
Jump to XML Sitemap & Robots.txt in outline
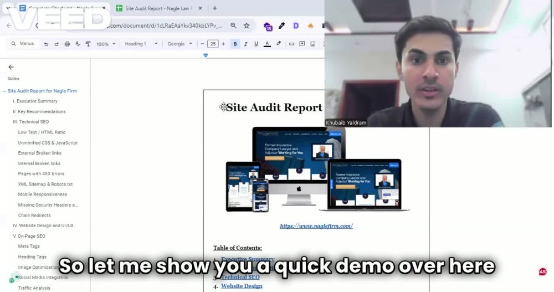coord(45,184)
